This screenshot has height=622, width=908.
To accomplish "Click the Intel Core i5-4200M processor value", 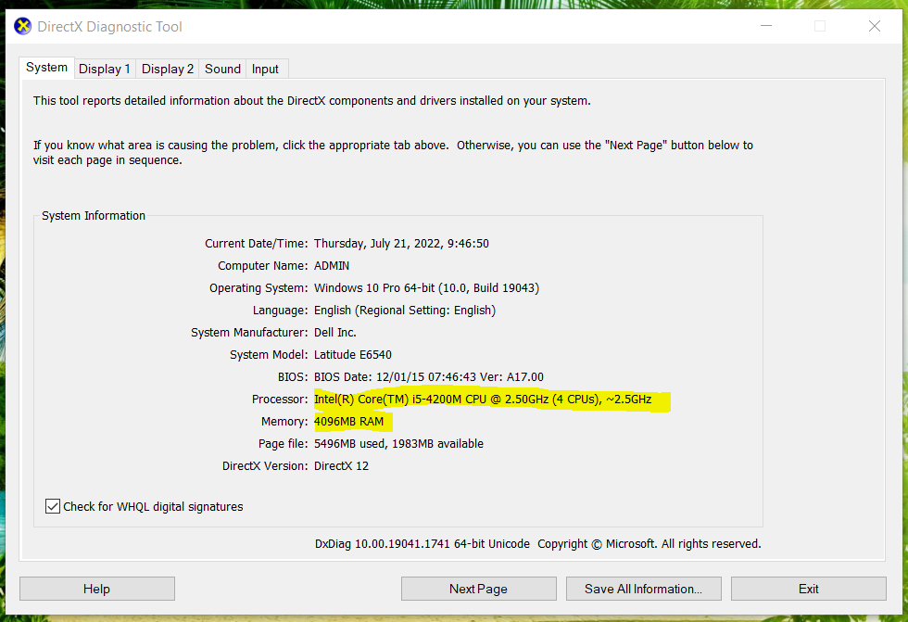I will [483, 399].
